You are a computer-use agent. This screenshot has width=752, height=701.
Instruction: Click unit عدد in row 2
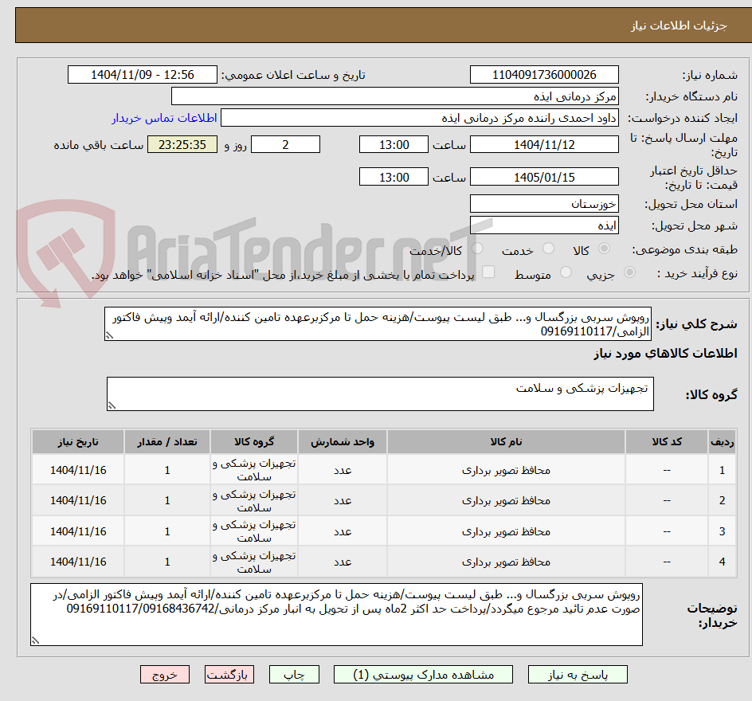point(343,501)
